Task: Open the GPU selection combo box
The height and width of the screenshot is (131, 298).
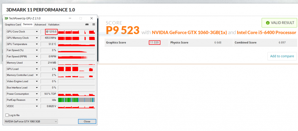Action: tap(31, 121)
